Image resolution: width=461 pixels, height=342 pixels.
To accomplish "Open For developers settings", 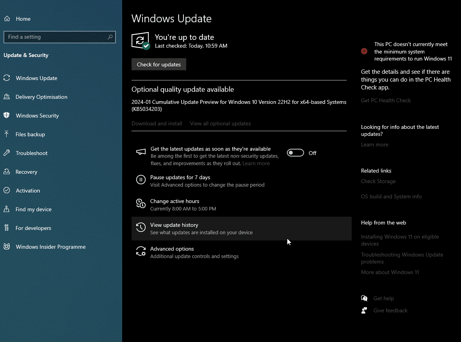I will [x=33, y=228].
